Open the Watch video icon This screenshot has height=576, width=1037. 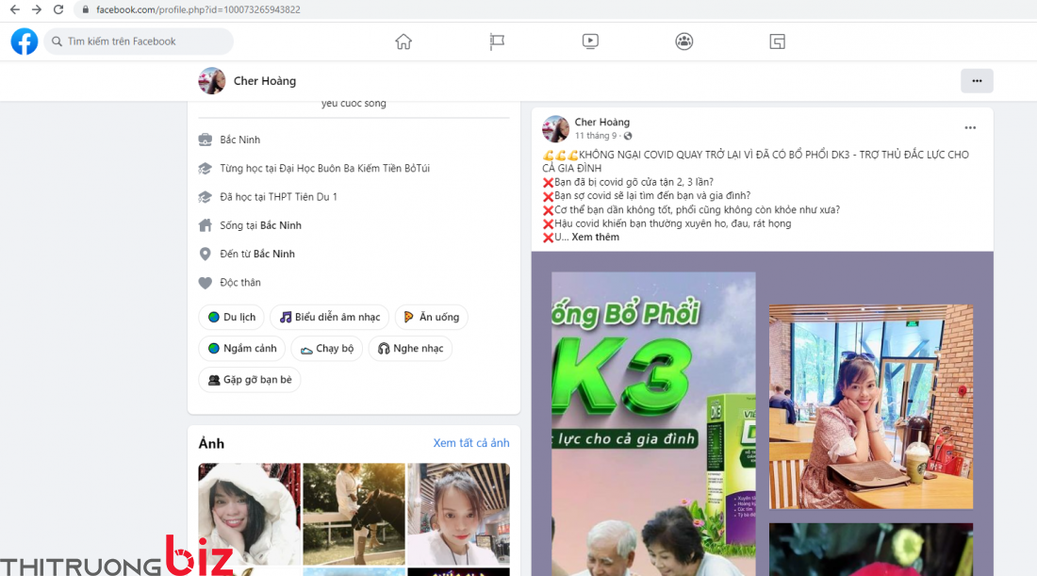click(x=590, y=41)
